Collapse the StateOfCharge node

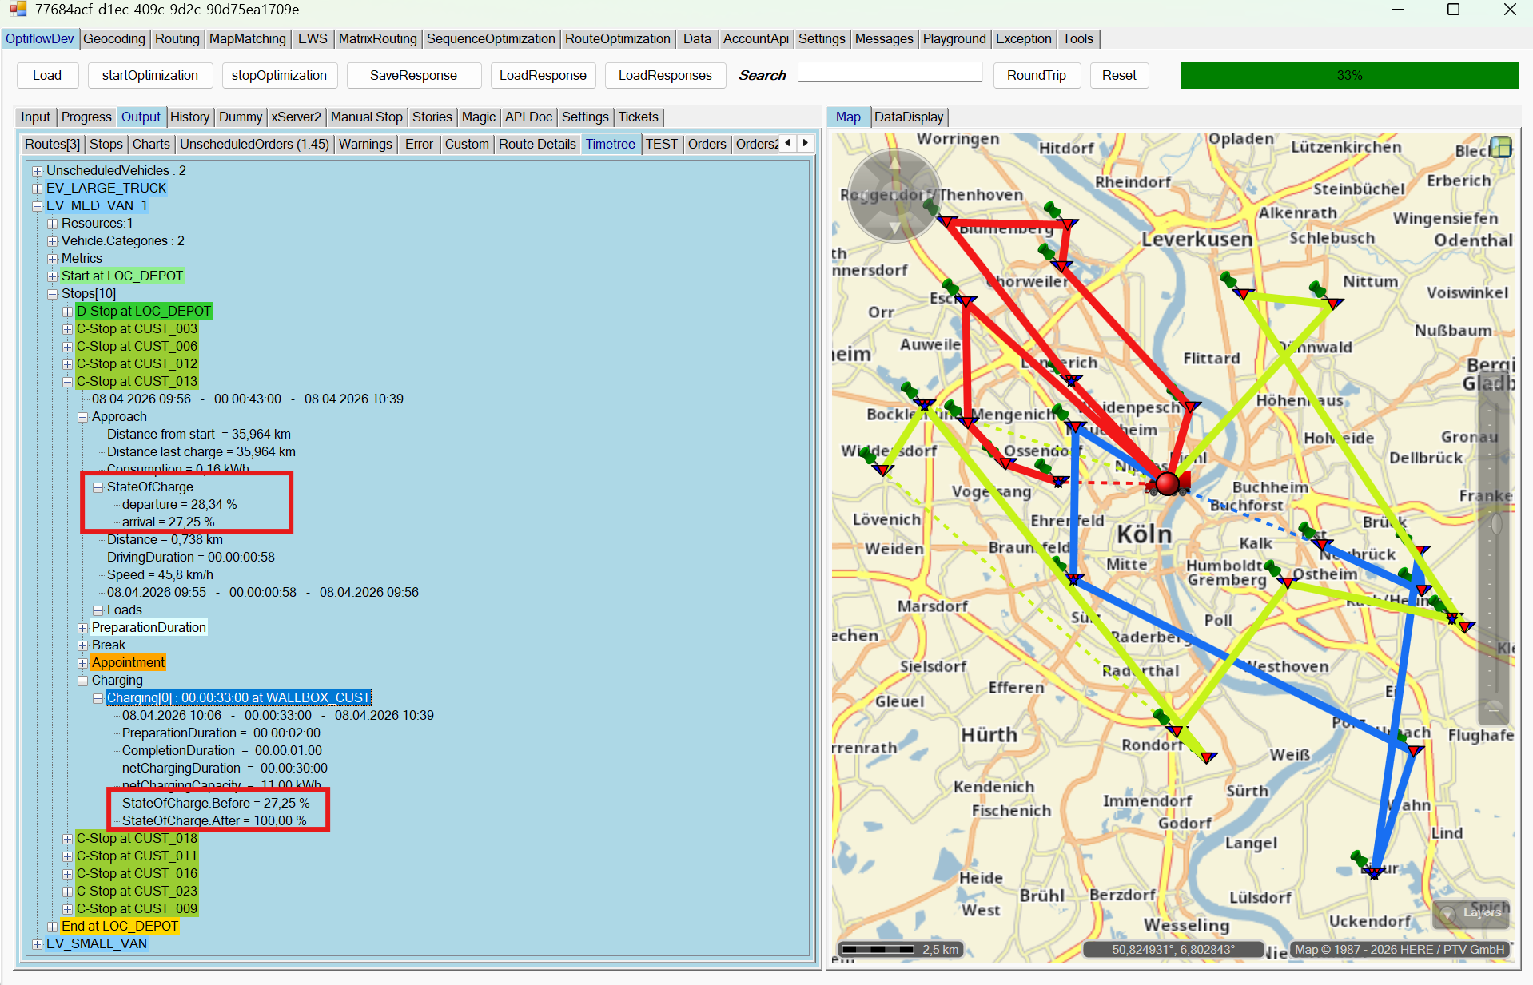98,487
